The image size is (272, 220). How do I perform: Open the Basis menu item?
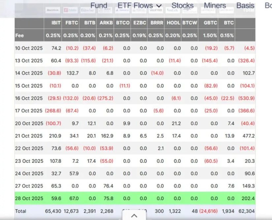tap(245, 6)
